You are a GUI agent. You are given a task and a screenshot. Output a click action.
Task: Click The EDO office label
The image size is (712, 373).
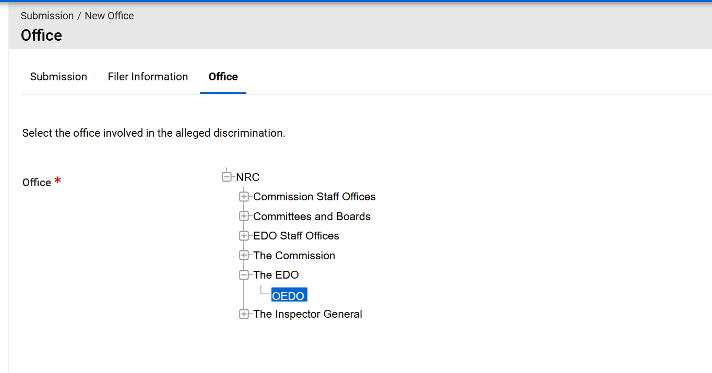(276, 275)
